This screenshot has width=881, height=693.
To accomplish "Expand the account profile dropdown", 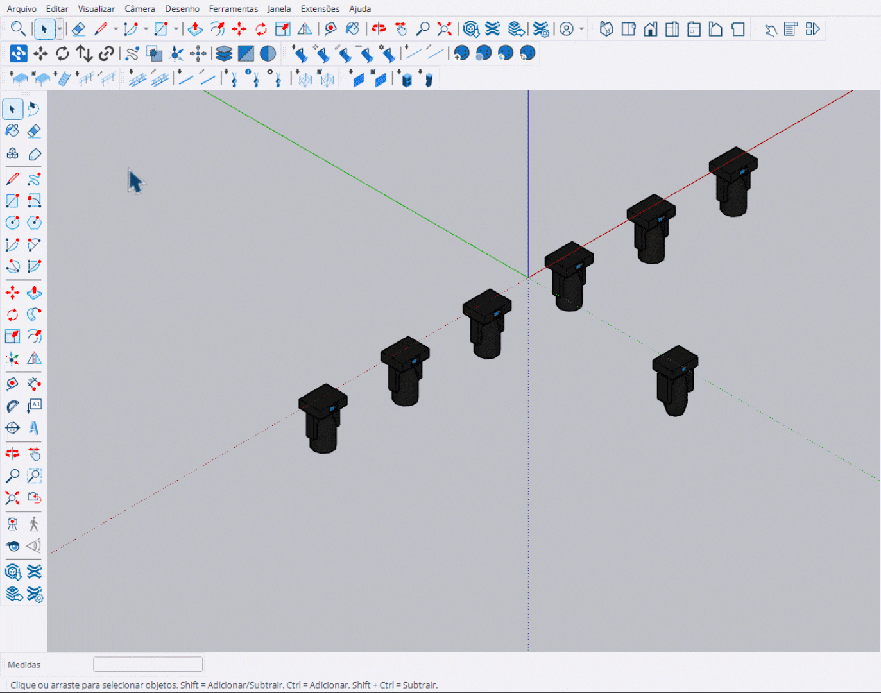I will pyautogui.click(x=581, y=29).
